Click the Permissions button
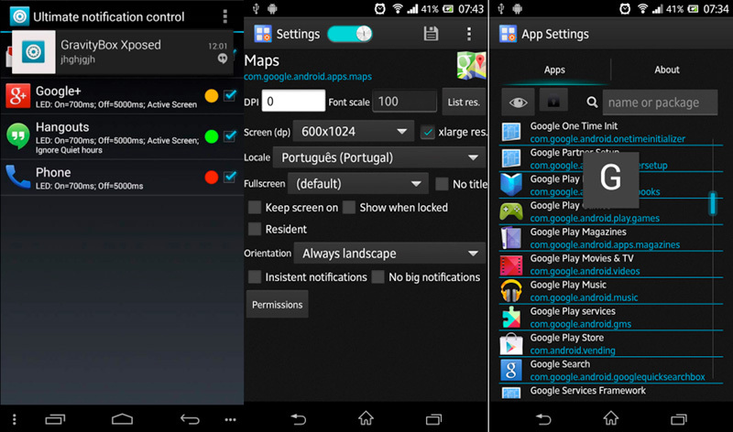The height and width of the screenshot is (432, 733). tap(278, 305)
